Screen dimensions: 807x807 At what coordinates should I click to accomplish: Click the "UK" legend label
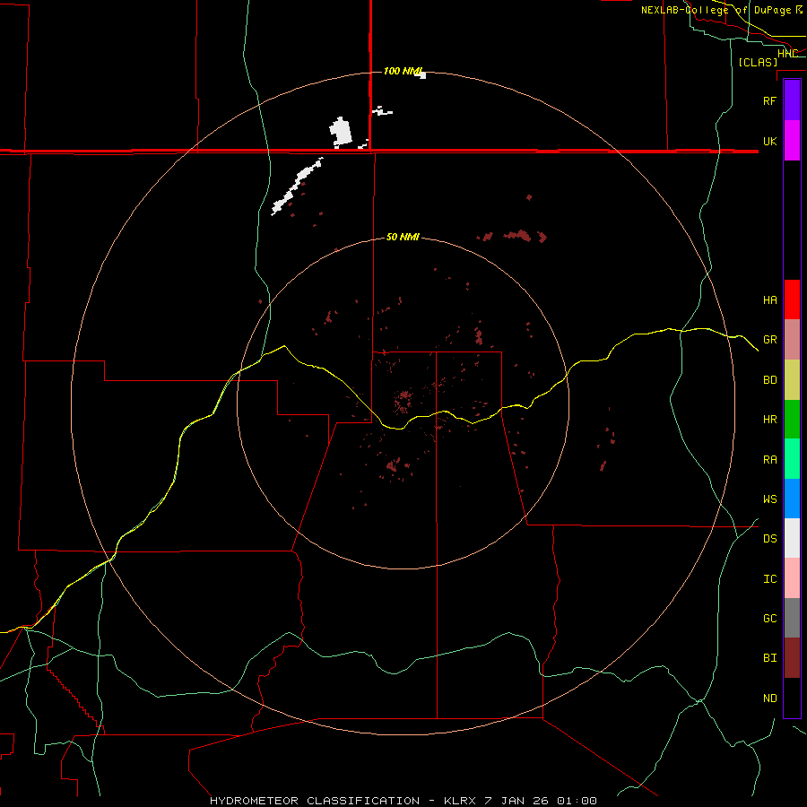[769, 141]
